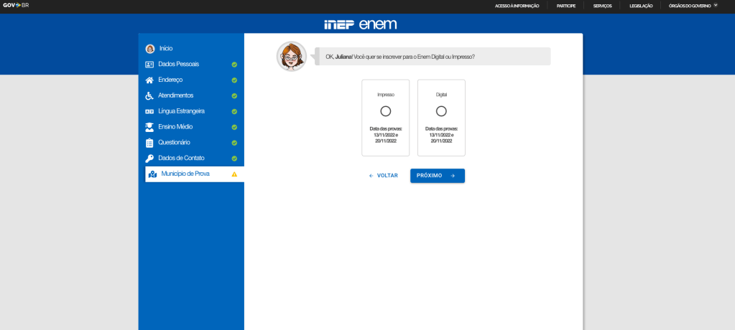Click the green check beside Questionário
Viewport: 735px width, 330px height.
[x=234, y=143]
